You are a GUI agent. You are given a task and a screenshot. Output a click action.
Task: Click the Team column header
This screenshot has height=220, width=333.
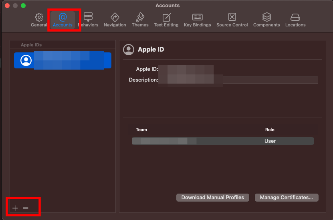click(x=141, y=130)
